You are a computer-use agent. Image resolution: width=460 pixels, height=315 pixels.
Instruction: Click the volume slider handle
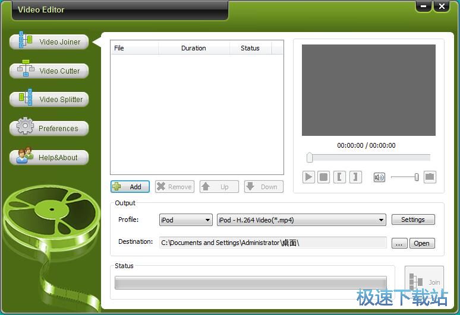click(417, 177)
